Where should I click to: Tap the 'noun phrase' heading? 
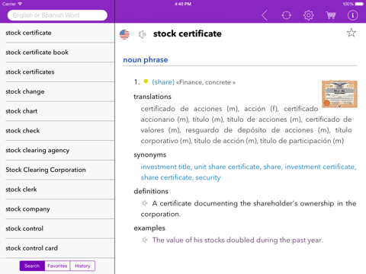pos(146,60)
